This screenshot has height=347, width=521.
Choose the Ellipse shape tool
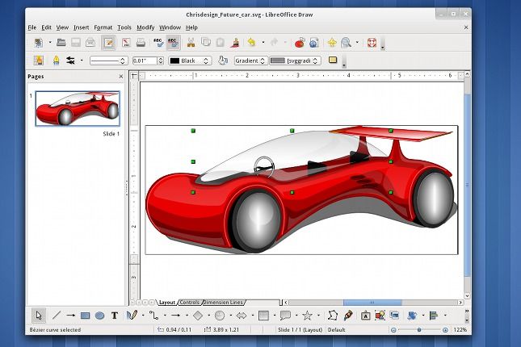[100, 316]
